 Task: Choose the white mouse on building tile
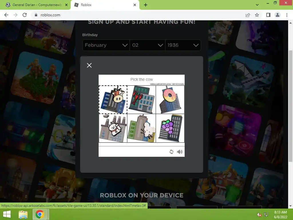click(x=142, y=128)
